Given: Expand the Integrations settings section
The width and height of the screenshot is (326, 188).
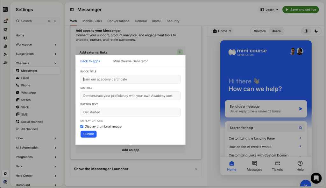Looking at the screenshot, I should [37, 157].
